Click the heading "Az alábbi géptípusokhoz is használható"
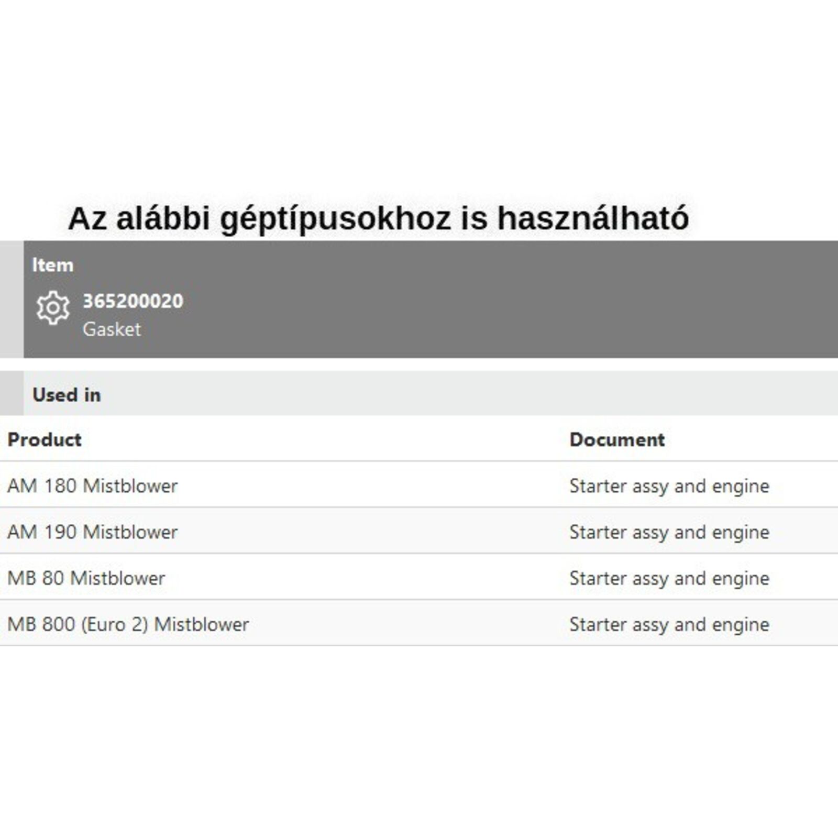Viewport: 838px width, 838px height. [378, 218]
